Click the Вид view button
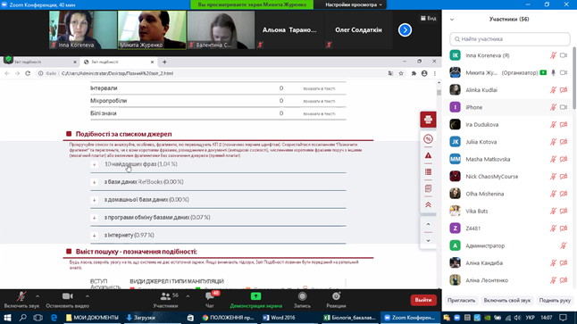Image resolution: width=577 pixels, height=324 pixels. coord(429,18)
